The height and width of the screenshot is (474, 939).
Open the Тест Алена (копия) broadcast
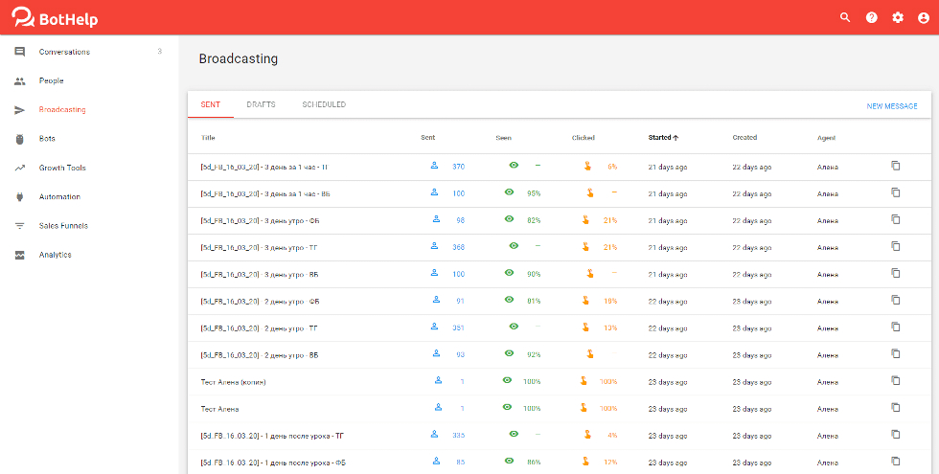[233, 381]
